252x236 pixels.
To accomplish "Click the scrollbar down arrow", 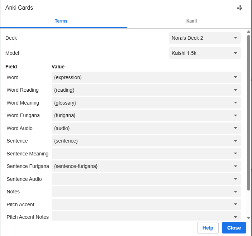I will point(249,218).
